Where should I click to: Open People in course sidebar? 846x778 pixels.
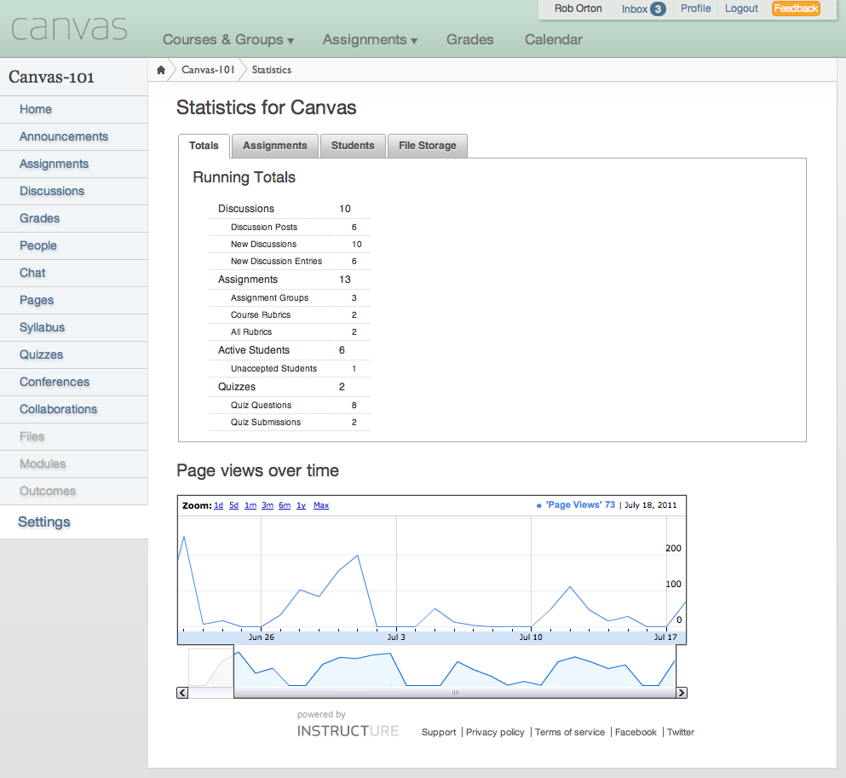(74, 246)
